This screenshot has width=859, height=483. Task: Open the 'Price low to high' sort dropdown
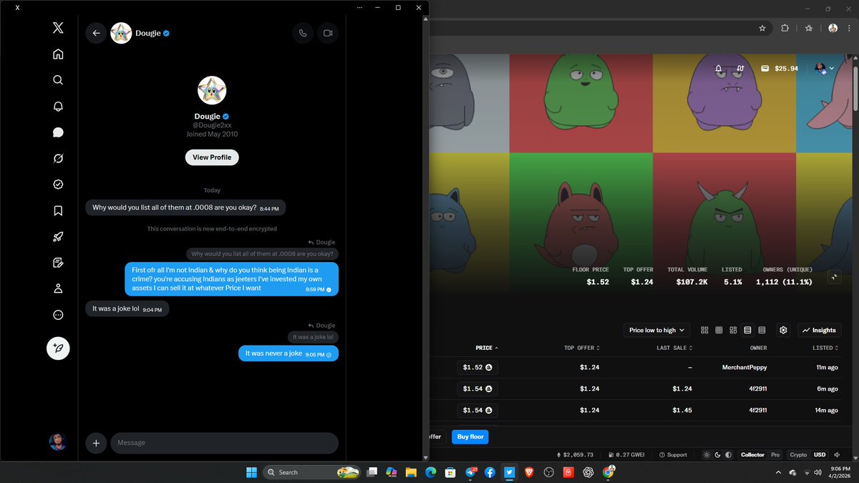[x=656, y=330]
